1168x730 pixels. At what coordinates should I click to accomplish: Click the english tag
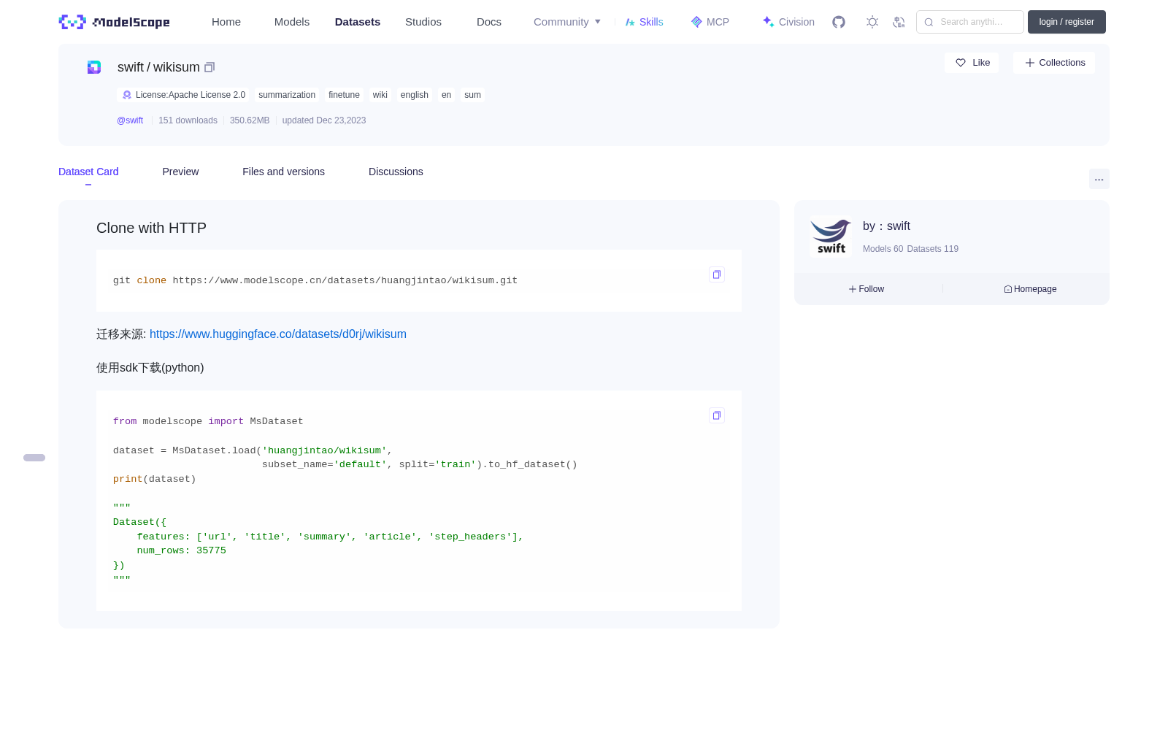pyautogui.click(x=415, y=95)
